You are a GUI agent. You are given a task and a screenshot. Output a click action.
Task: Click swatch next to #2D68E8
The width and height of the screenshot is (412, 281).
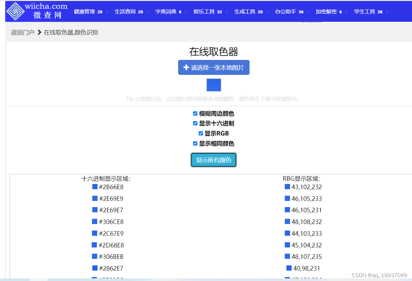(94, 245)
